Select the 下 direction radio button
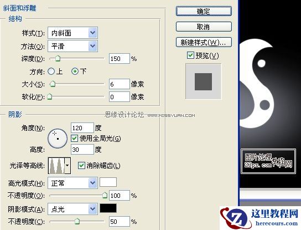The image size is (301, 230). [x=75, y=71]
